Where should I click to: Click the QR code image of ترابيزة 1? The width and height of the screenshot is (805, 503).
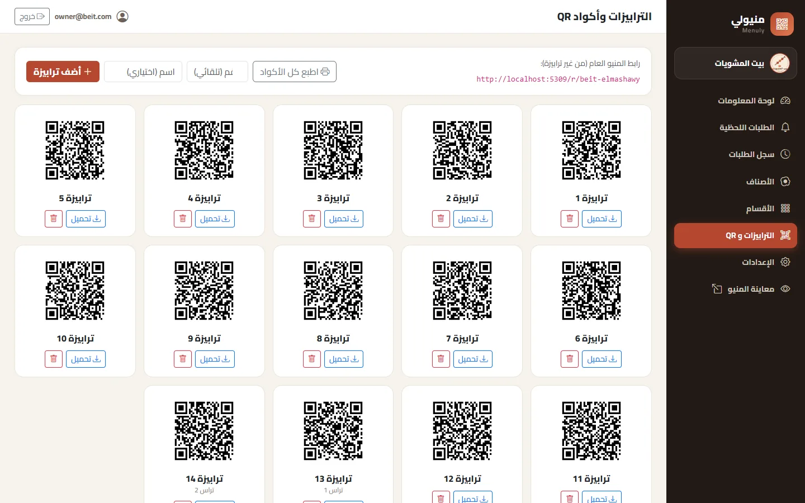591,150
